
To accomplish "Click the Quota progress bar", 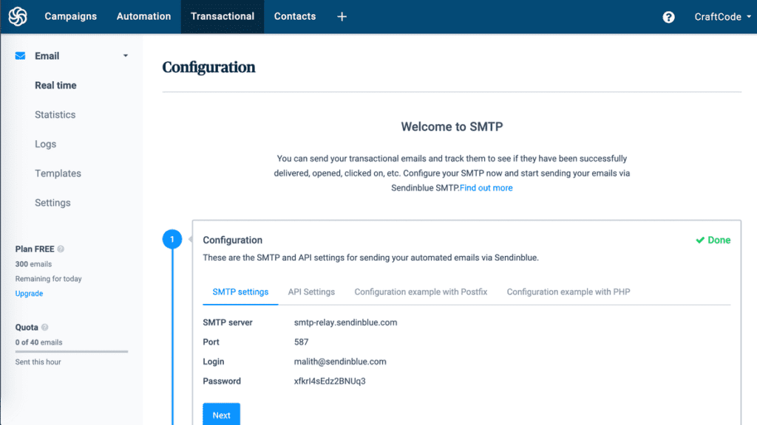I will (72, 352).
